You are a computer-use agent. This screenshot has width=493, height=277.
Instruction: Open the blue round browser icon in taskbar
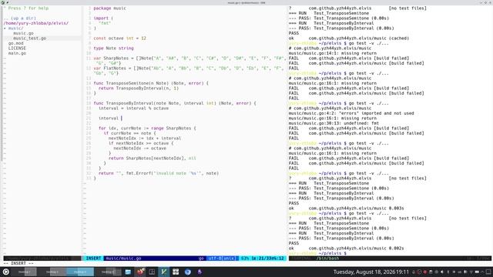coord(188,272)
